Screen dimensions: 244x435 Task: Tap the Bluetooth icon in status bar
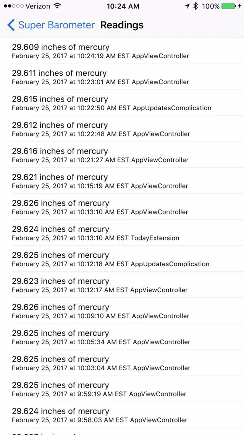(x=196, y=6)
